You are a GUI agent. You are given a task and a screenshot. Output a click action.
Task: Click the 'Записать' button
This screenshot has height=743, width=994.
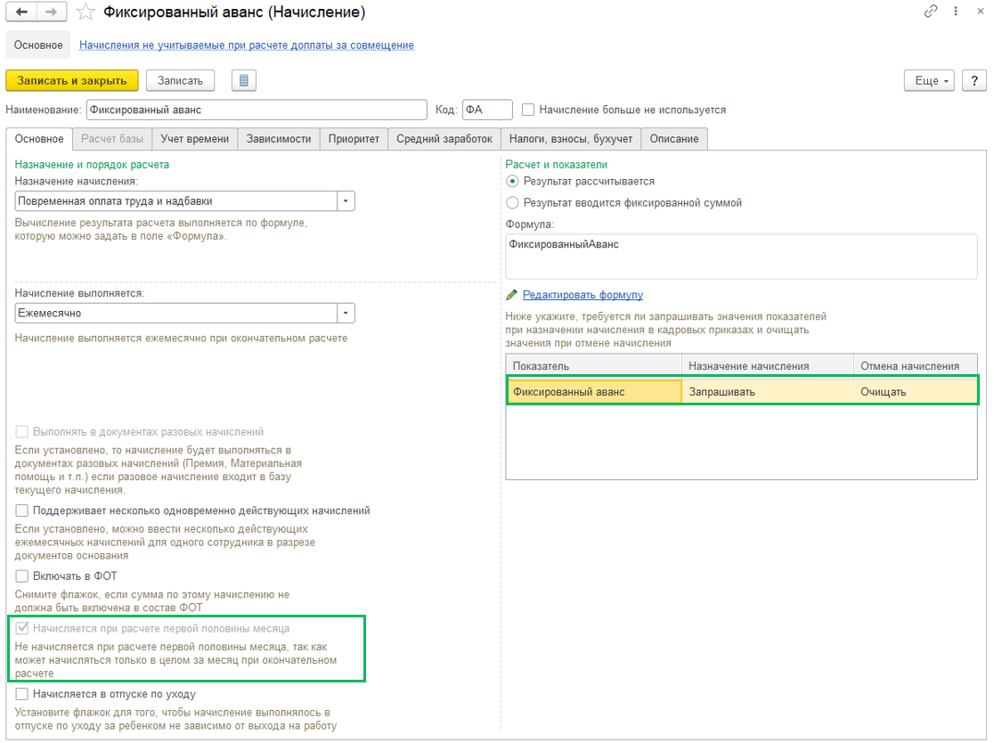pos(180,80)
